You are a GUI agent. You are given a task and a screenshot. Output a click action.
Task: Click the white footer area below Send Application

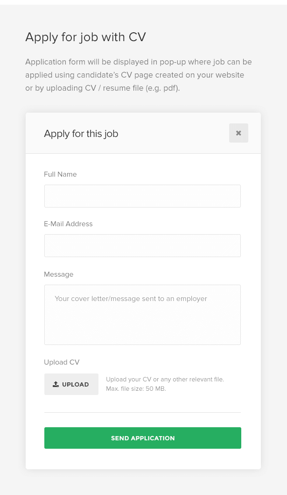[142, 459]
